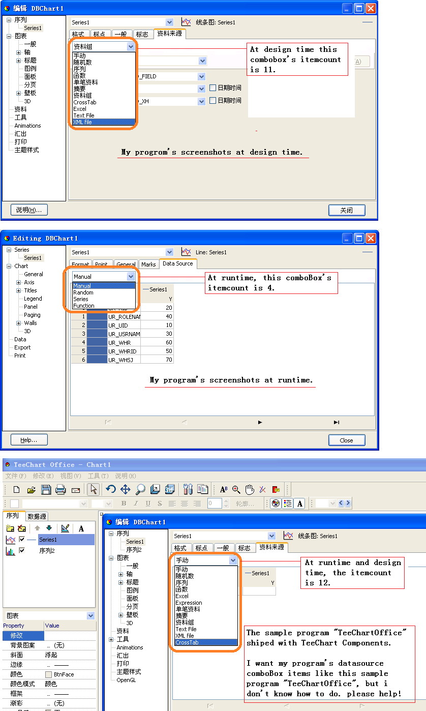Open the 资料组 data source combobox
Image resolution: width=426 pixels, height=711 pixels.
click(x=104, y=46)
